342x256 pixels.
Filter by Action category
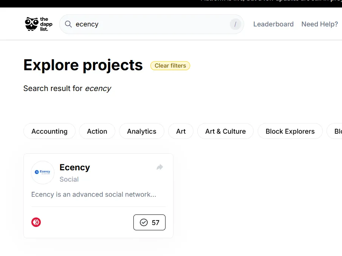(x=97, y=131)
